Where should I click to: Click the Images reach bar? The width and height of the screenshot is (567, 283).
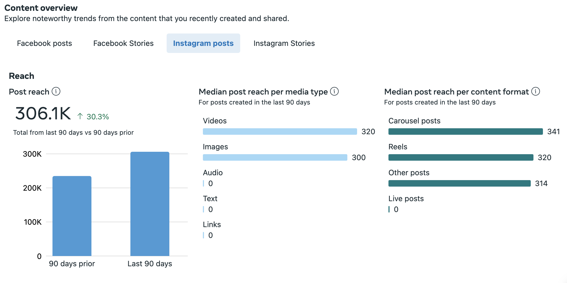tap(275, 157)
